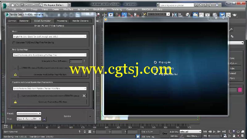Click the time slider handle at frame zero
This screenshot has width=247, height=139.
pyautogui.click(x=11, y=127)
